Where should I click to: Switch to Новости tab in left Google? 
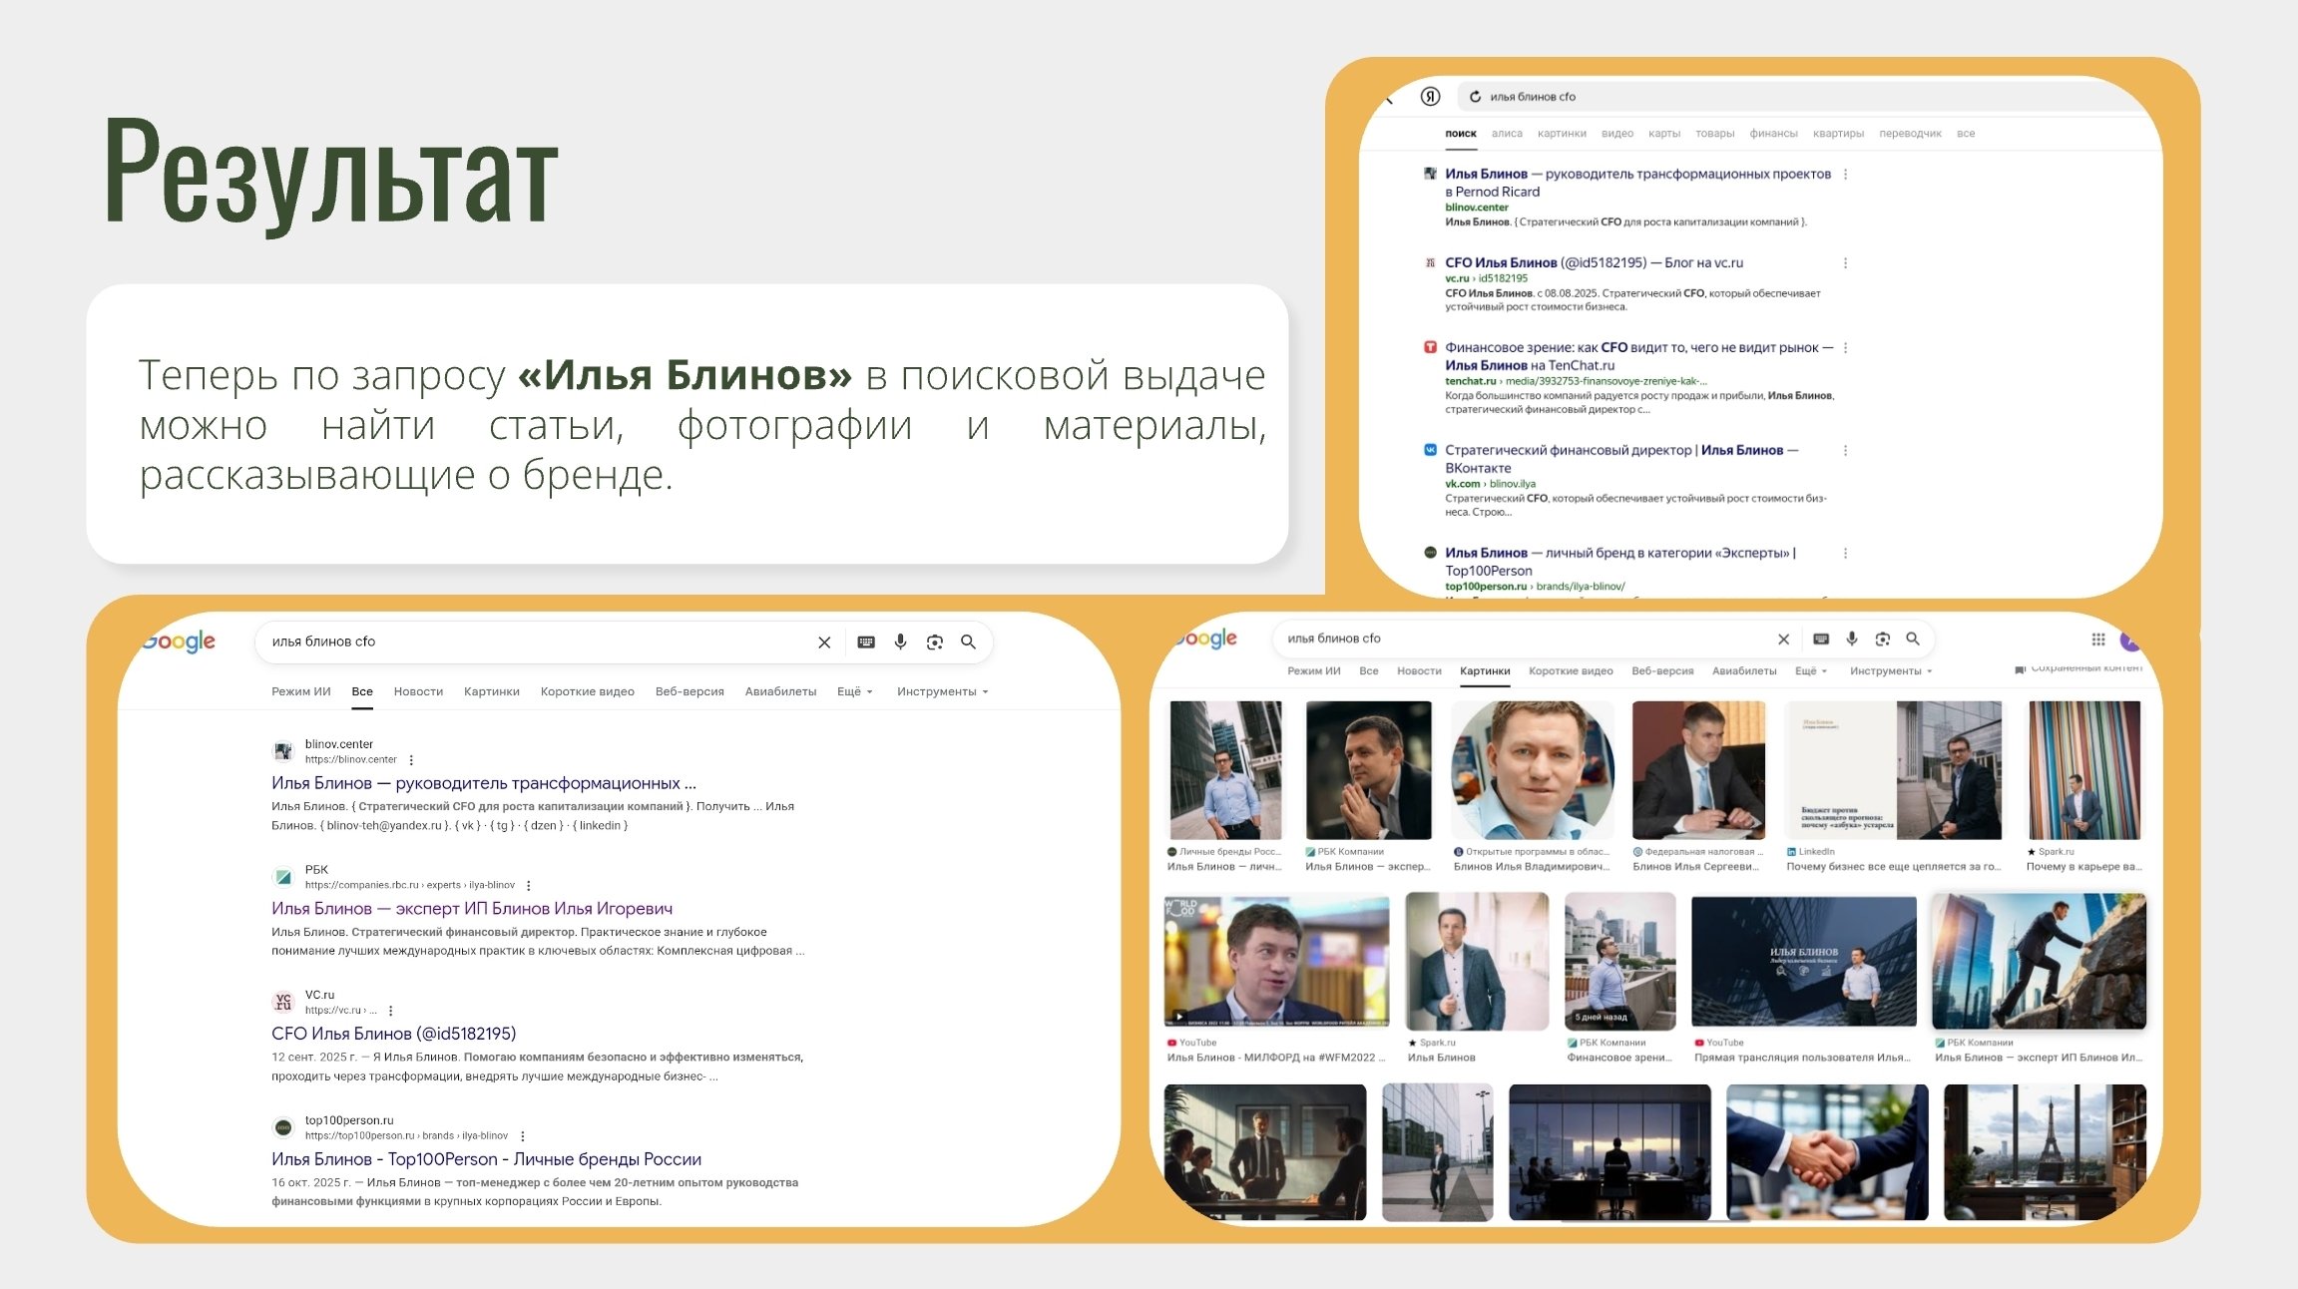point(418,691)
